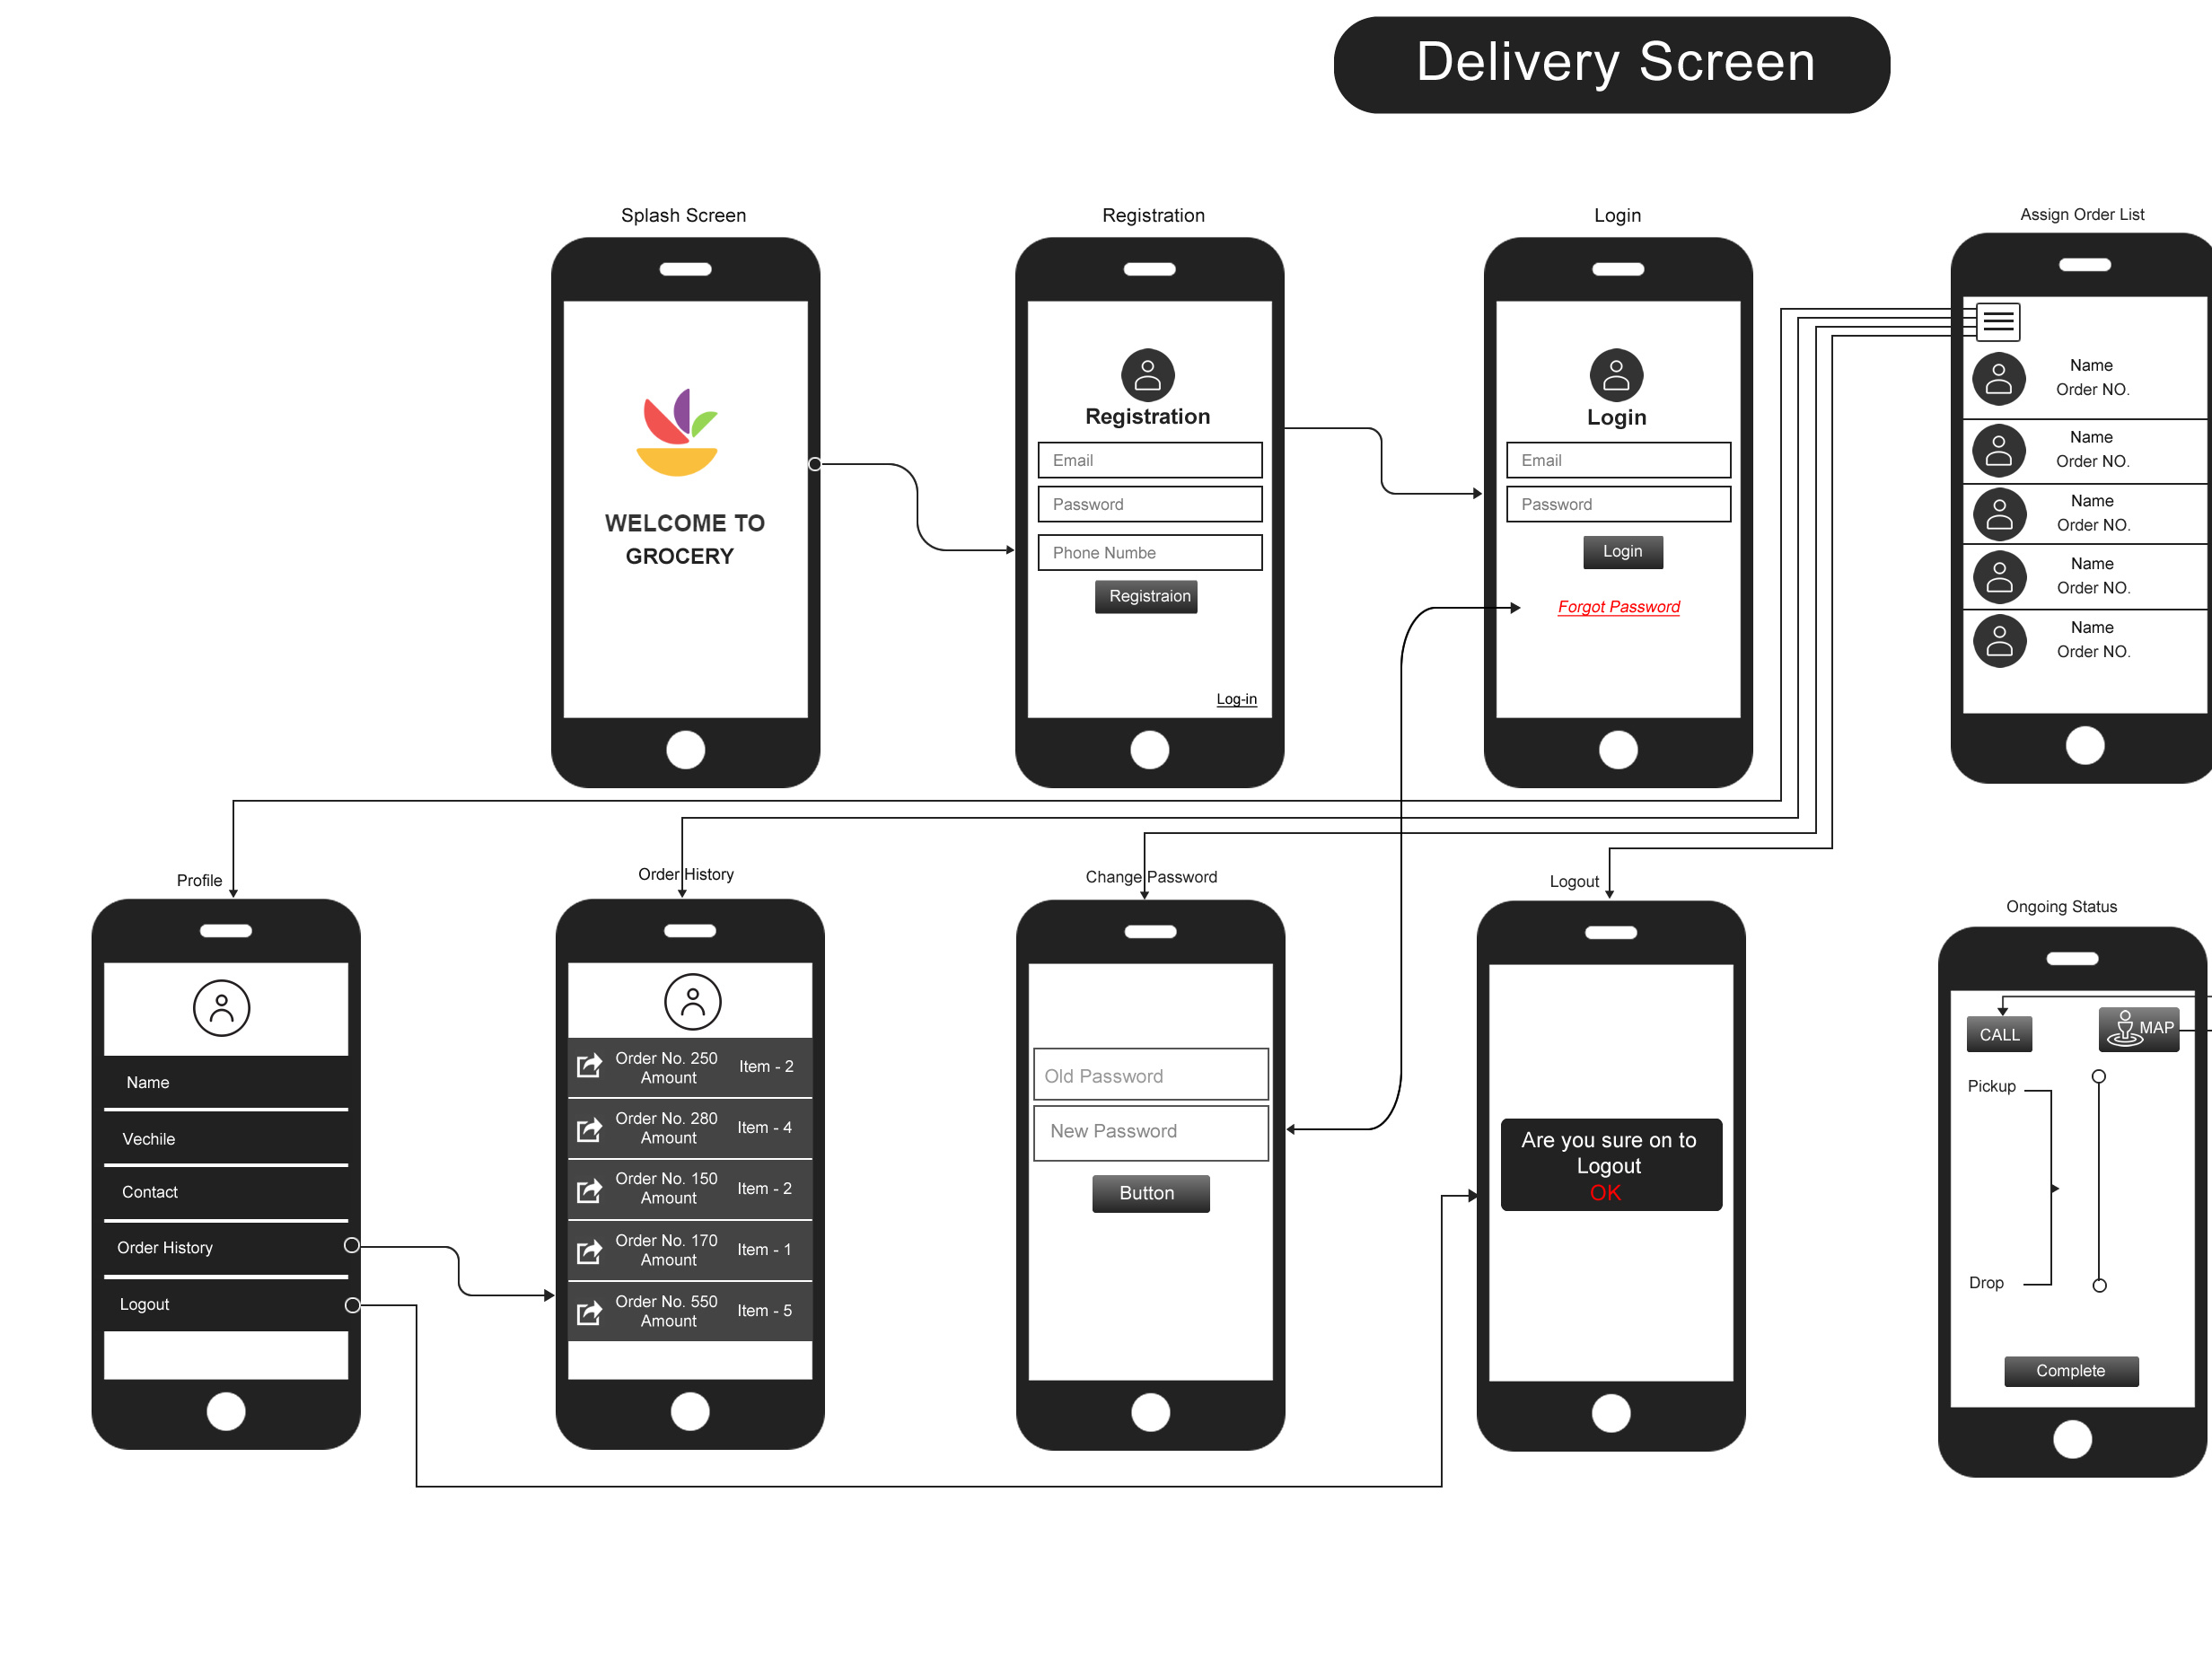The width and height of the screenshot is (2212, 1659).
Task: Click the Log-in link on registration screen
Action: [x=1240, y=700]
